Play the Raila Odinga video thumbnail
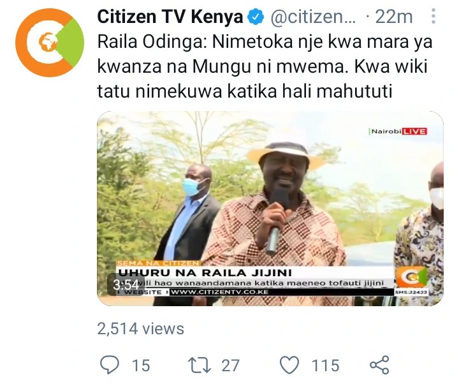This screenshot has height=384, width=459. (x=270, y=209)
